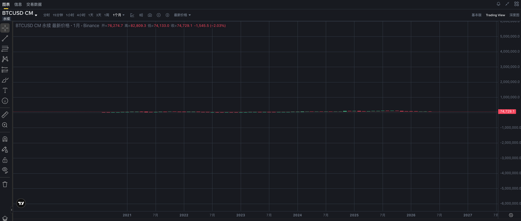This screenshot has height=221, width=521.
Task: Open the long position forecasting tool
Action: (5, 69)
